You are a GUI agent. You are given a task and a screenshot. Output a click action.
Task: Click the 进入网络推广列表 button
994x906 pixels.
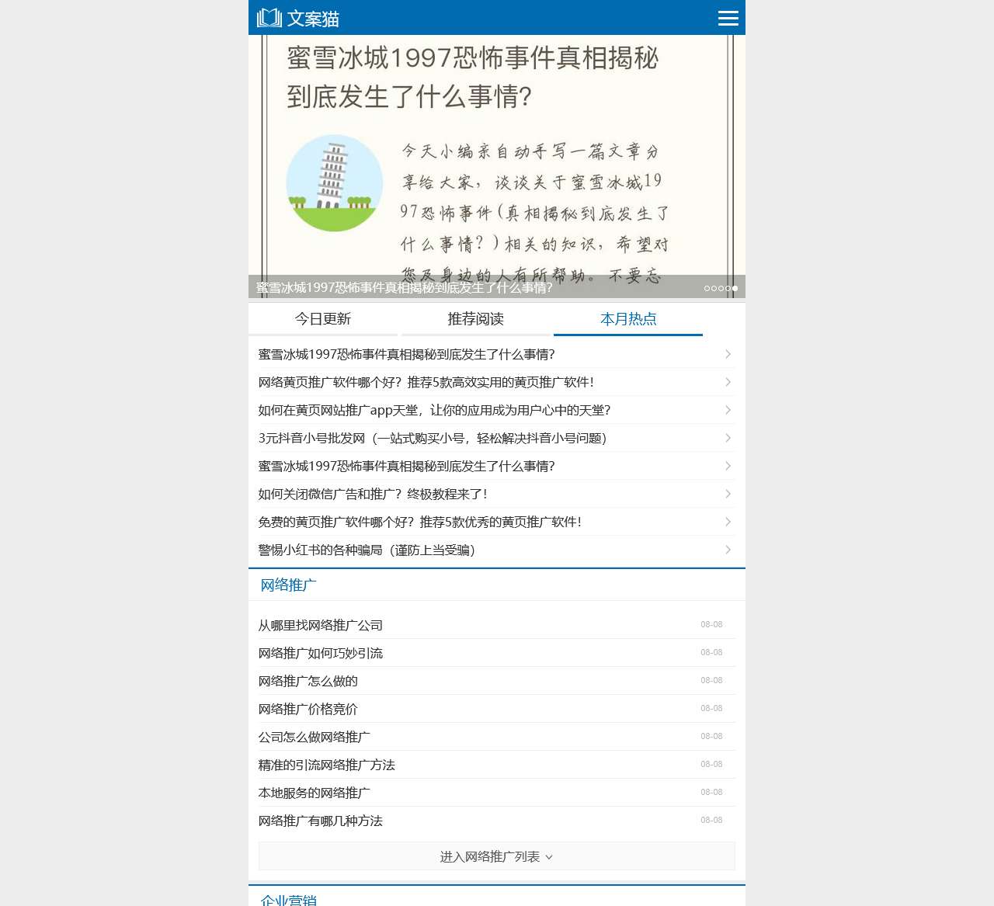click(x=497, y=856)
